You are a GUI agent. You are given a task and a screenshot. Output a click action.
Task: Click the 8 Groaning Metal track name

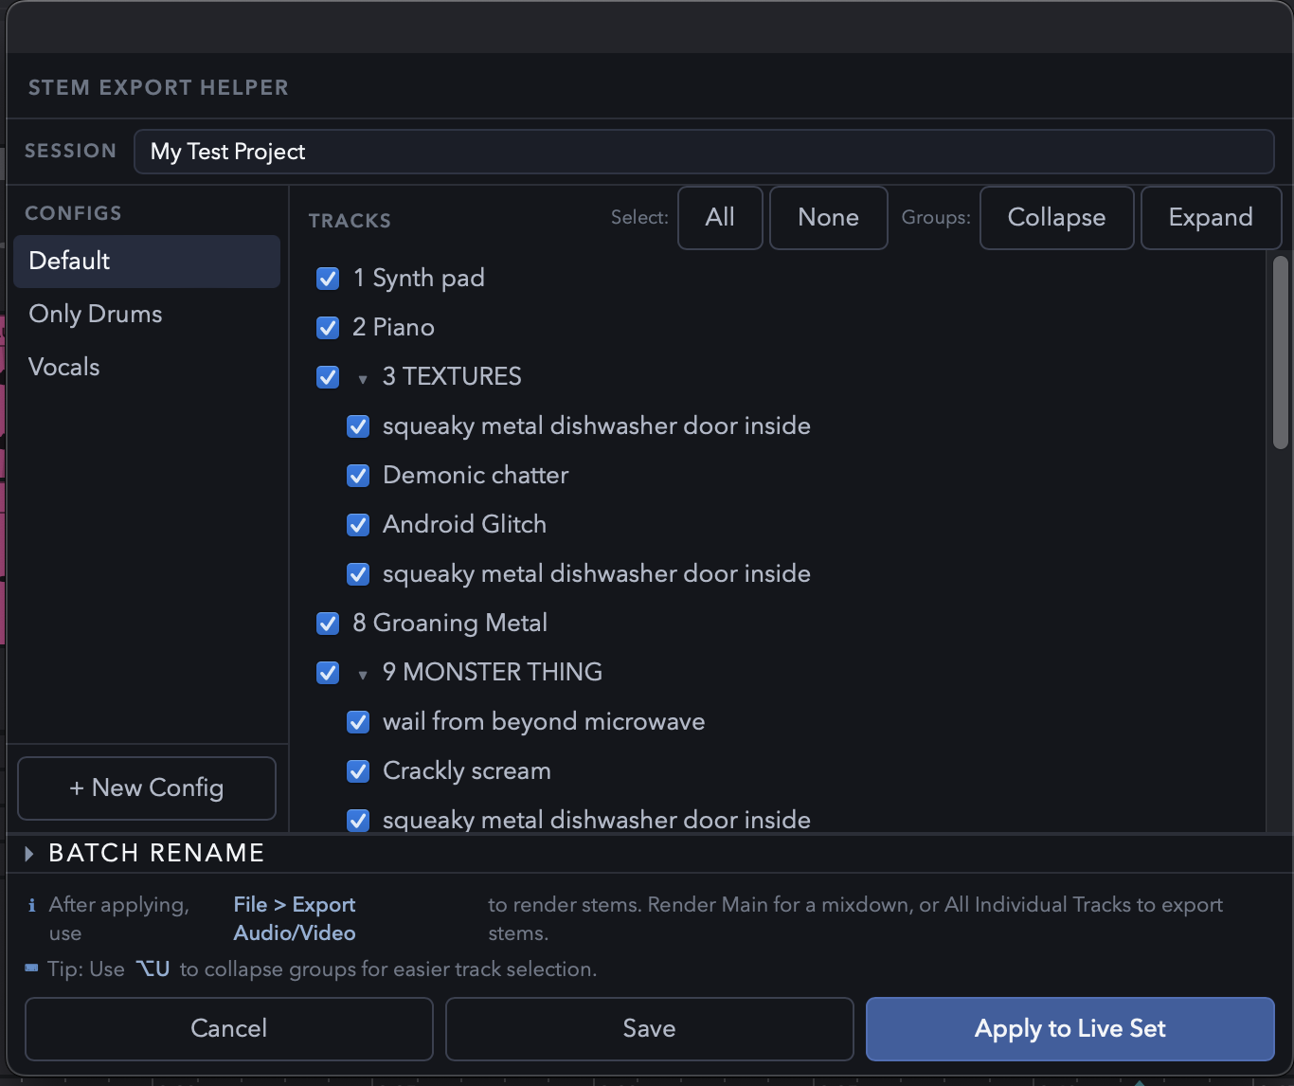pos(450,624)
